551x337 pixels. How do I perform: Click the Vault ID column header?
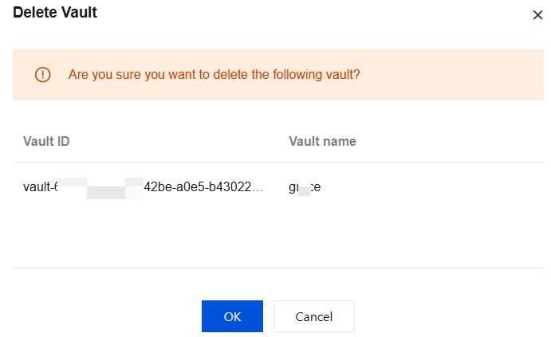pos(46,141)
